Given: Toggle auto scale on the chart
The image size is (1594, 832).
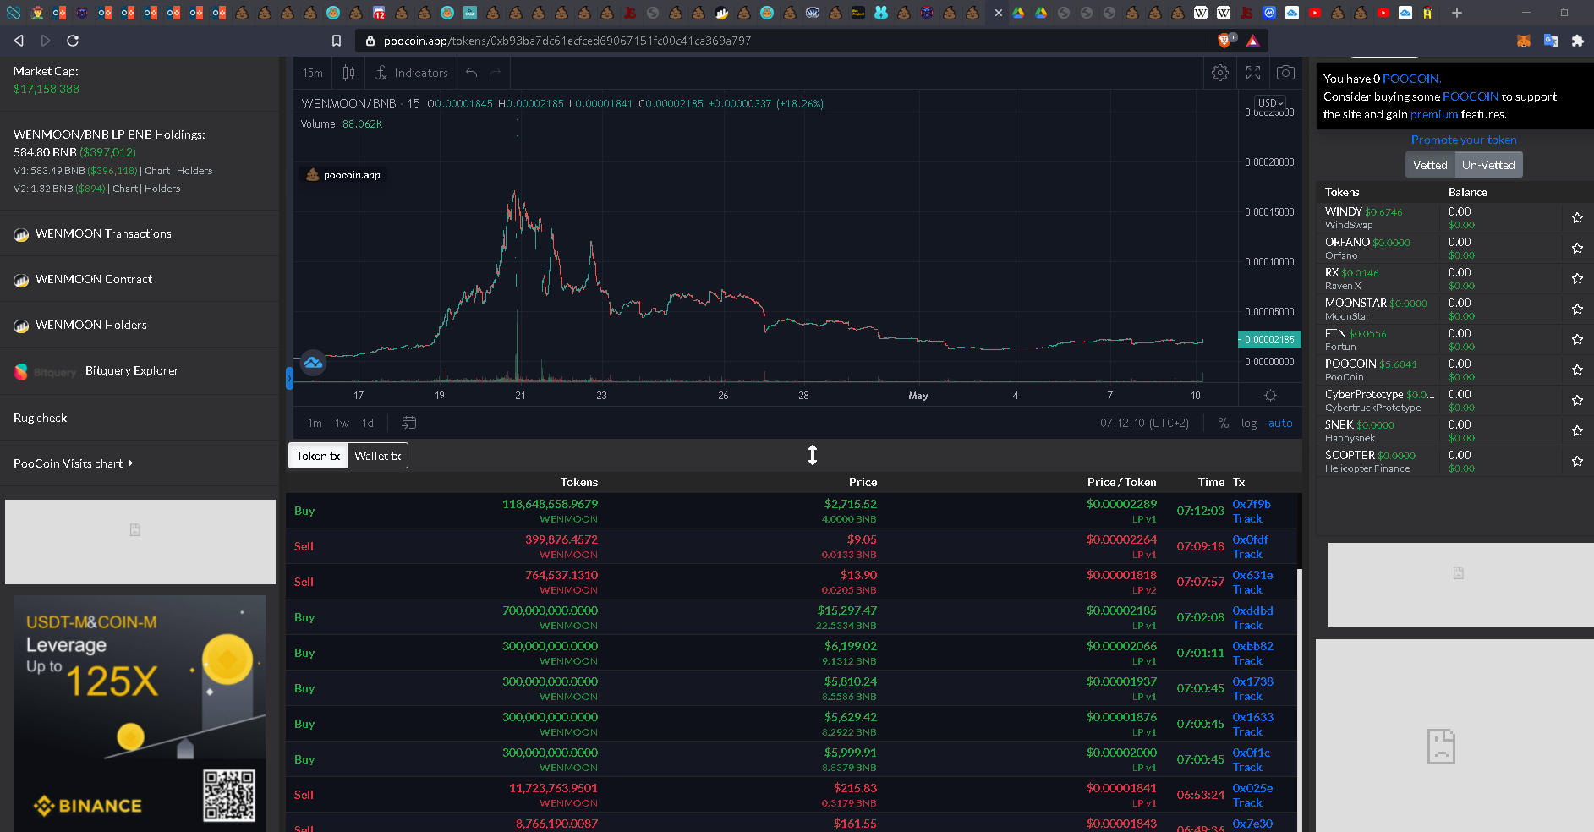Looking at the screenshot, I should (1280, 423).
